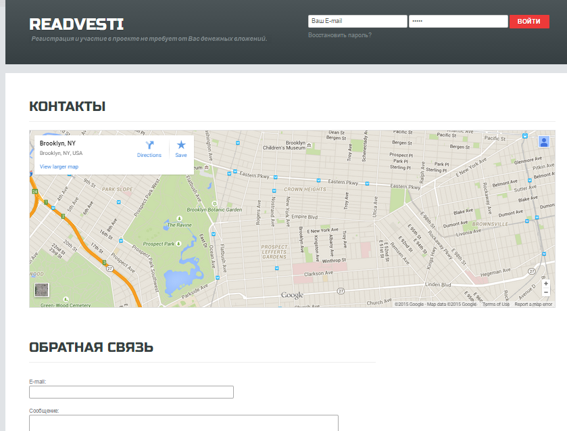Switch map to satellite imagery thumbnail
Viewport: 567px width, 431px height.
click(42, 290)
